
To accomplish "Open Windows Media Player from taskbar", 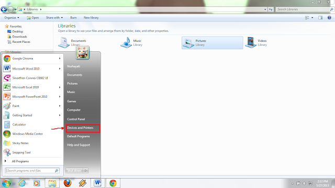I will pyautogui.click(x=37, y=183).
